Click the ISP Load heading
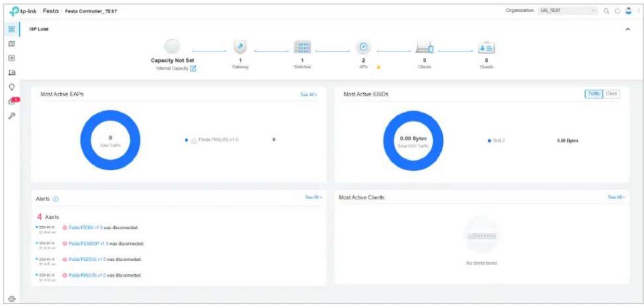The width and height of the screenshot is (644, 305). coord(38,29)
